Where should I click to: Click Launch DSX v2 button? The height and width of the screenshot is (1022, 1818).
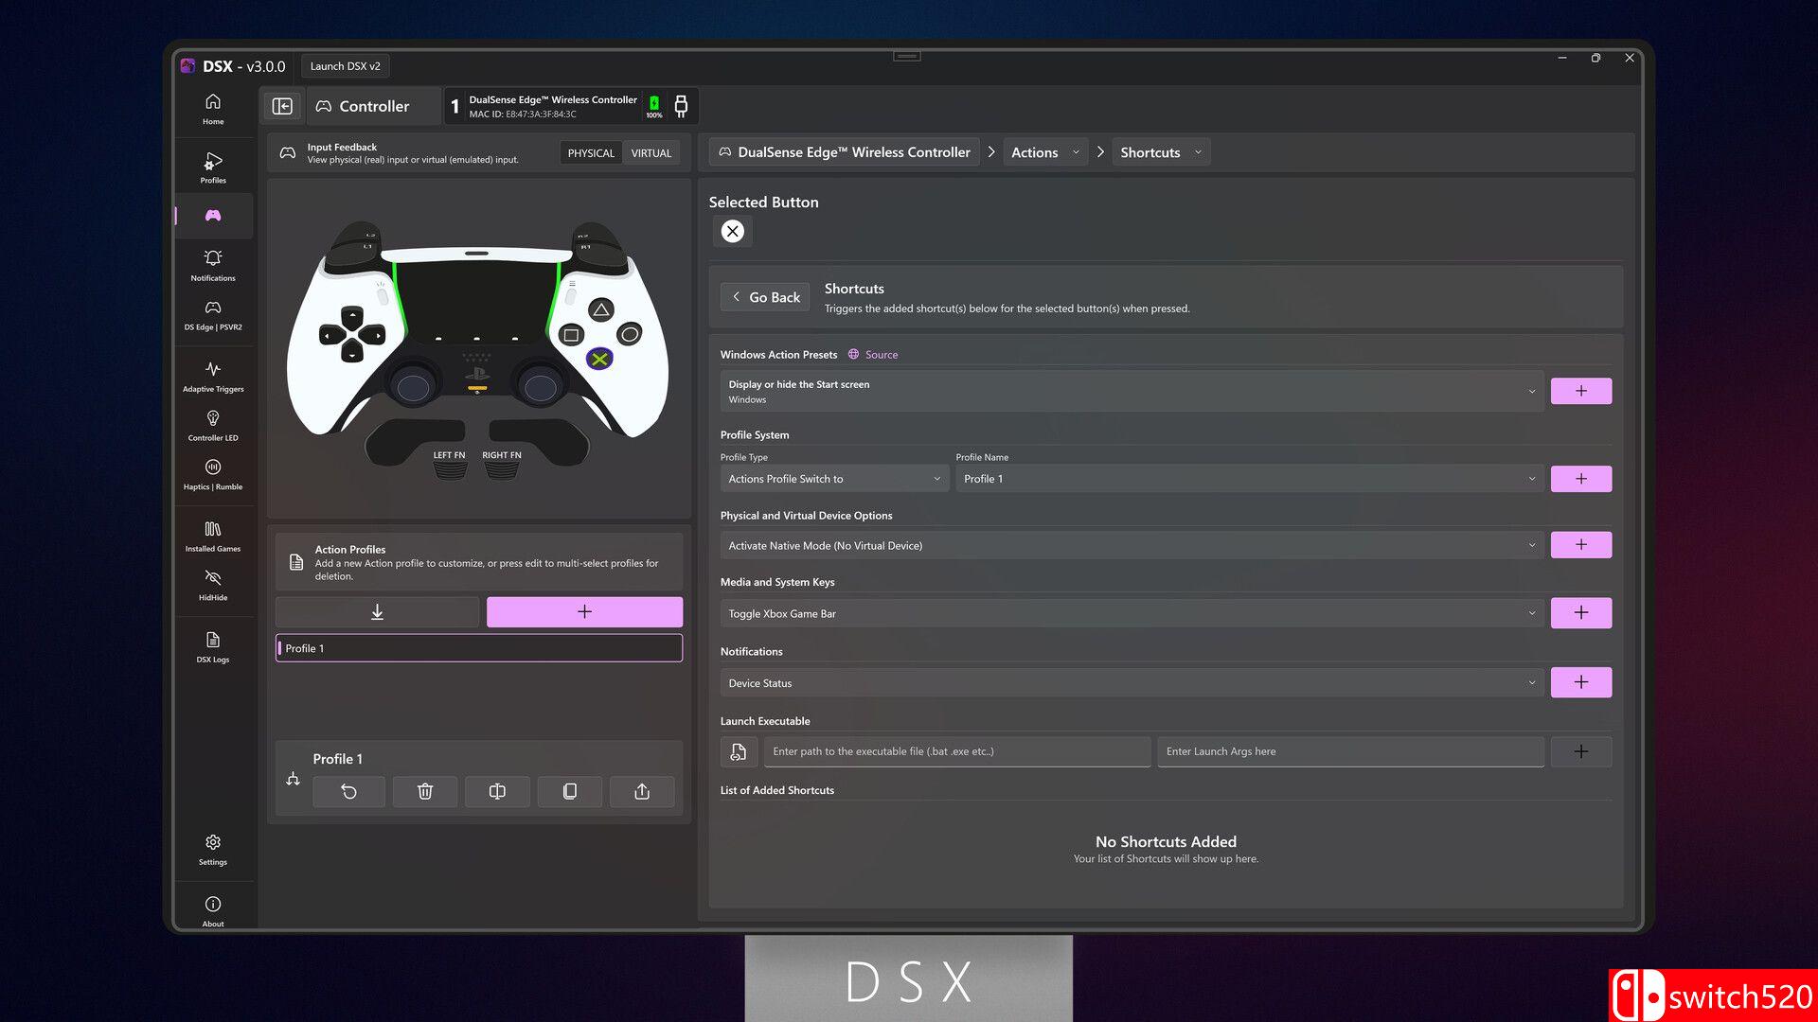pos(345,66)
